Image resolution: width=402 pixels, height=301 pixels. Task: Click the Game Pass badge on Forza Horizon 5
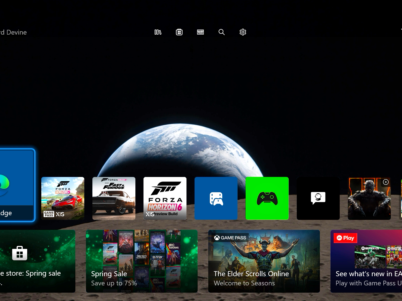click(49, 214)
